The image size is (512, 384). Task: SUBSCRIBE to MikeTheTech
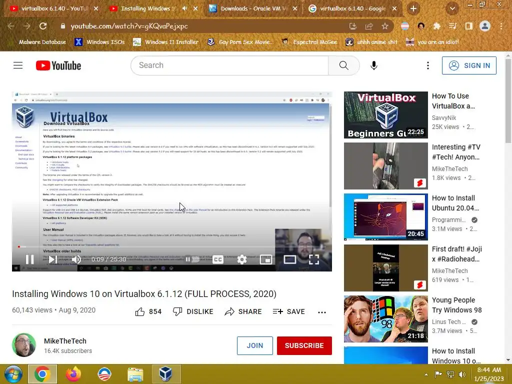point(304,345)
